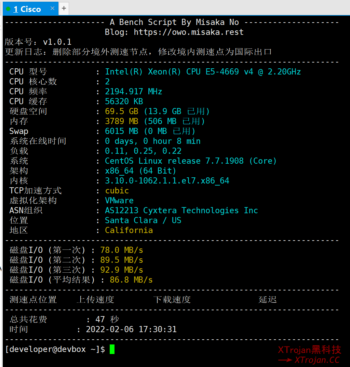Click the timestamp 2022-02-06 17:30:31
The height and width of the screenshot is (367, 350).
(131, 329)
